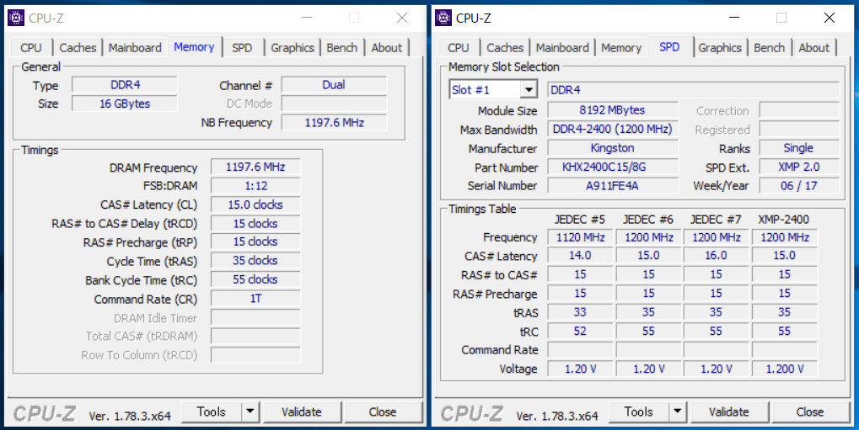The width and height of the screenshot is (859, 430).
Task: Click CPU-Z app icon in left window title bar
Action: click(16, 18)
